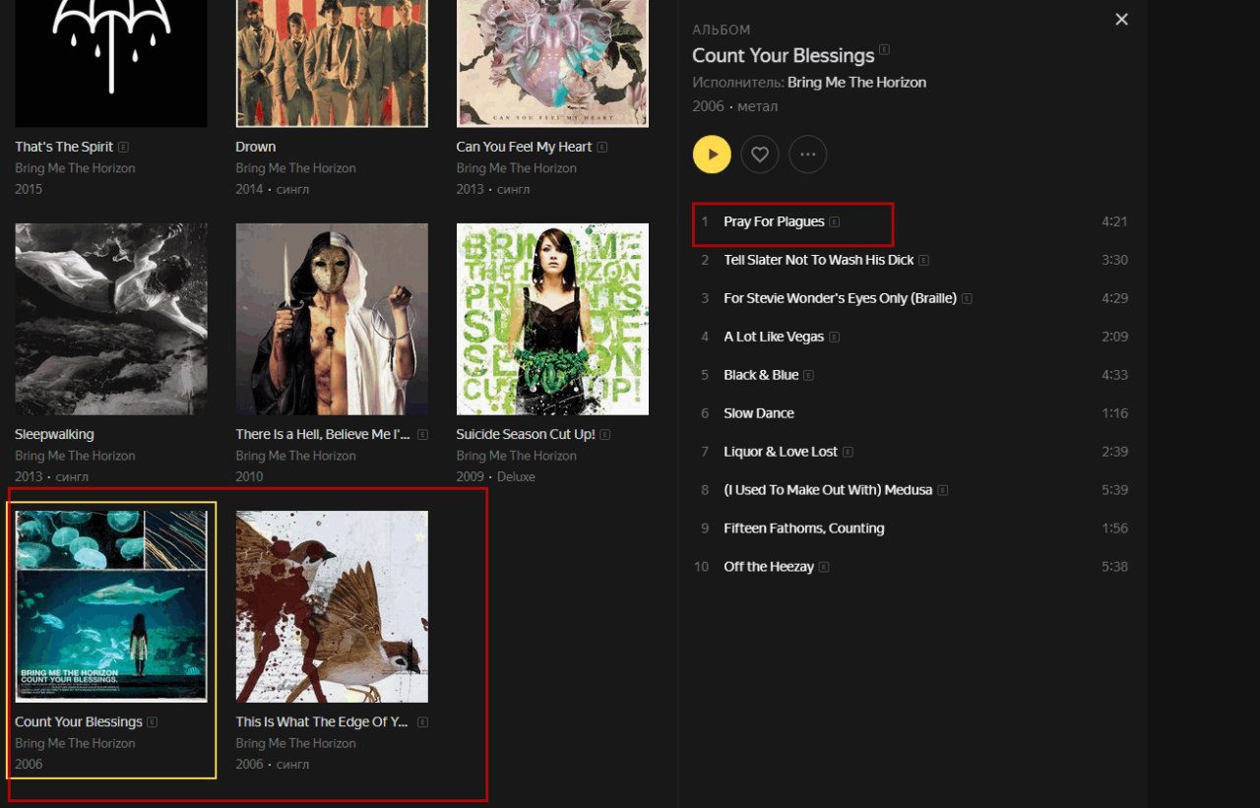This screenshot has width=1260, height=808.
Task: Click Suicide Season Cut Up! title
Action: pyautogui.click(x=526, y=434)
